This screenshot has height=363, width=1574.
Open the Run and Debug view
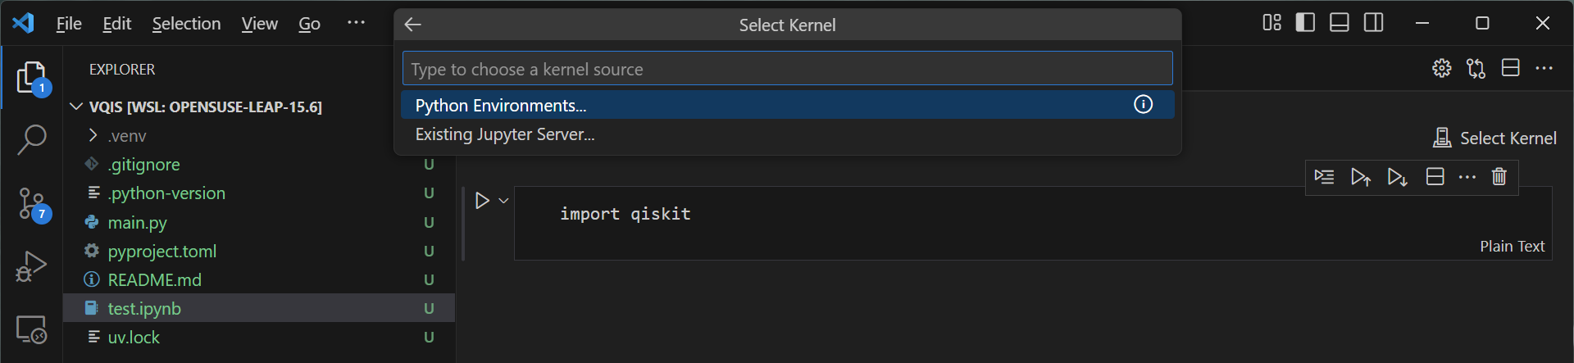click(32, 266)
